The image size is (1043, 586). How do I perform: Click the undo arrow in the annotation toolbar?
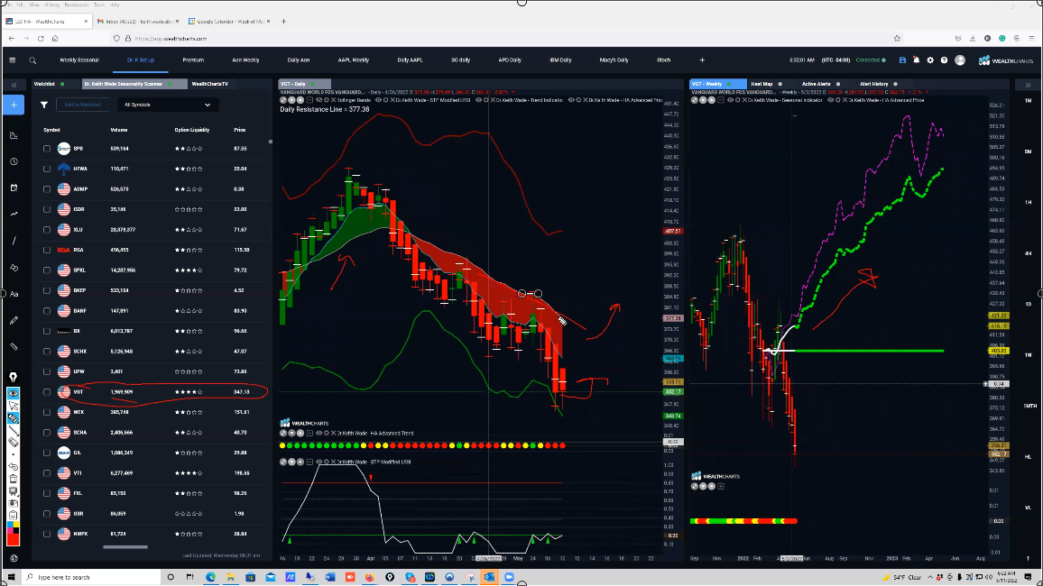pyautogui.click(x=14, y=467)
